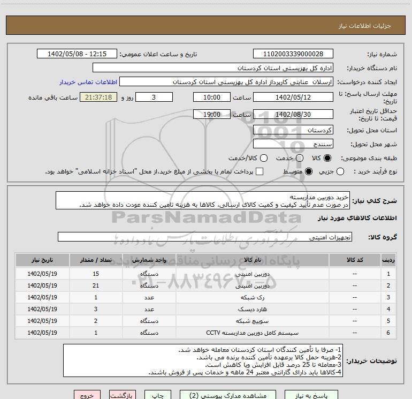
Task: Click the announcement date field 1402/05/08 - 12:15
Action: tap(77, 54)
